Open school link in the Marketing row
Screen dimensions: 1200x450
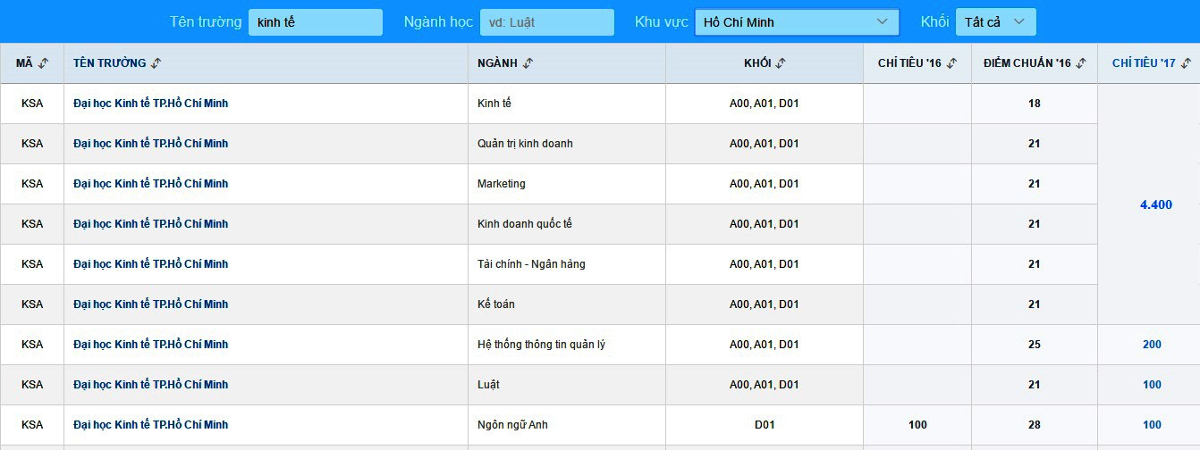click(x=150, y=184)
